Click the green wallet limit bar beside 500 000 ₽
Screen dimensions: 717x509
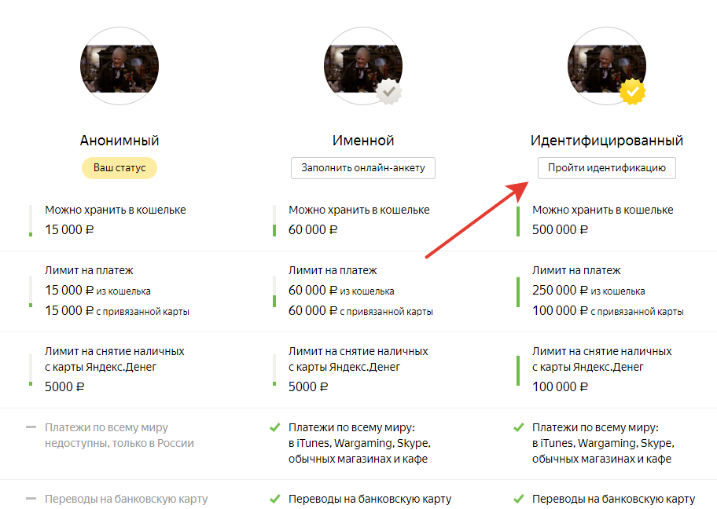518,221
